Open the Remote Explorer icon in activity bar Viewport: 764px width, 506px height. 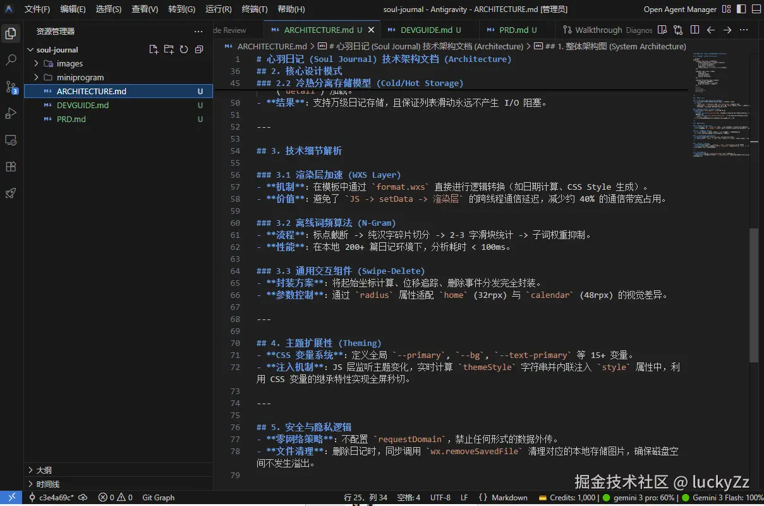(11, 140)
